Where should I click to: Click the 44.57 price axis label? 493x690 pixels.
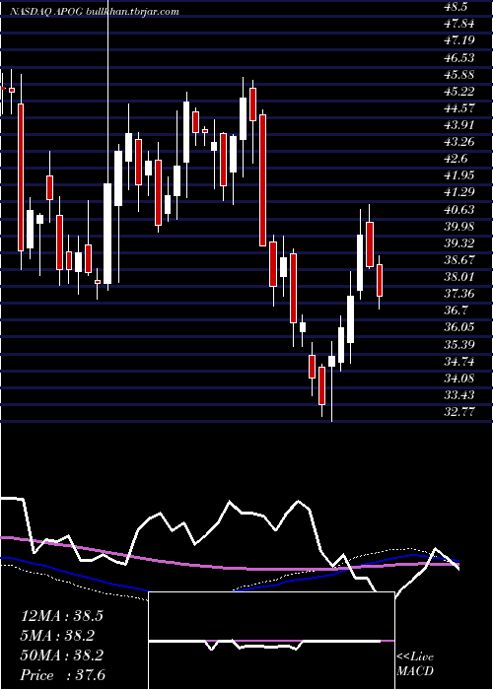[x=460, y=108]
